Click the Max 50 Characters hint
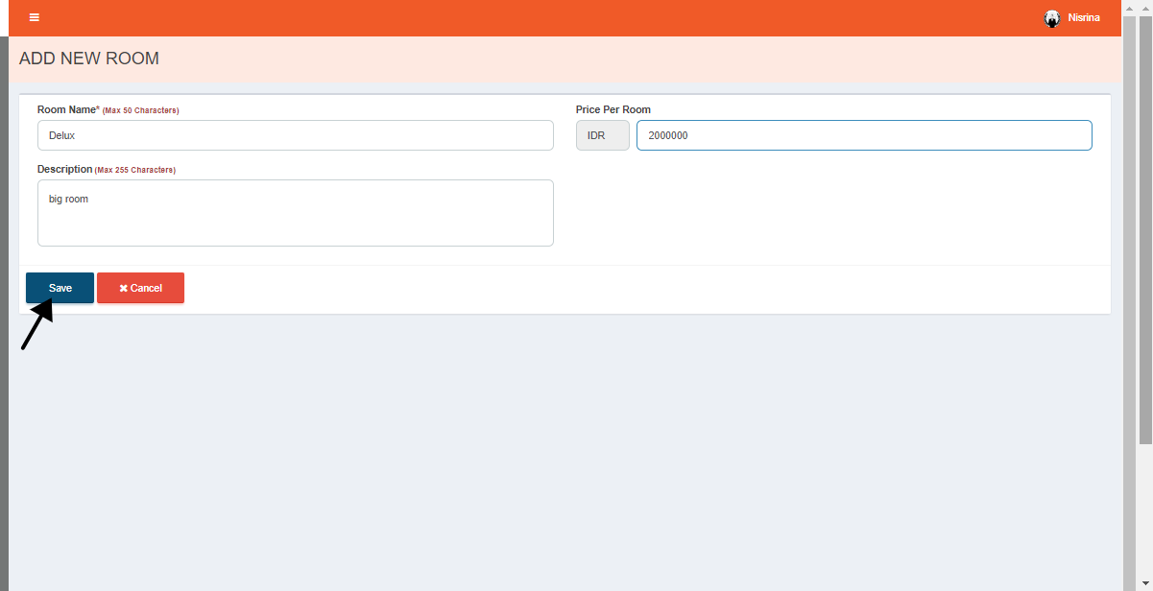Screen dimensions: 1153x591 pyautogui.click(x=140, y=110)
